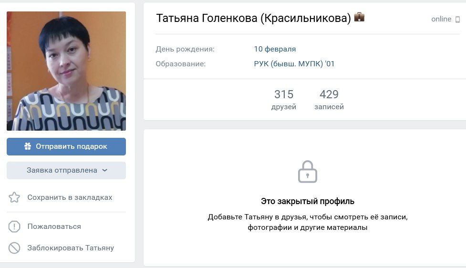Click the briefcase icon next to name
This screenshot has width=466, height=268.
[359, 17]
